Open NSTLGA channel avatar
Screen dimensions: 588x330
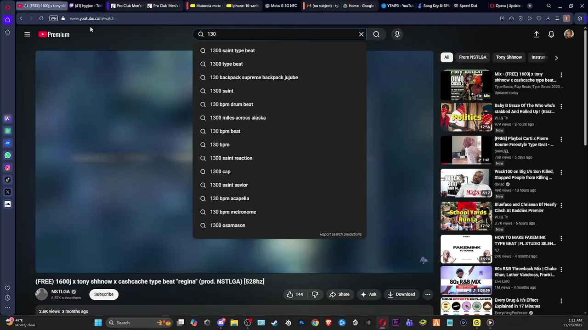(x=41, y=294)
